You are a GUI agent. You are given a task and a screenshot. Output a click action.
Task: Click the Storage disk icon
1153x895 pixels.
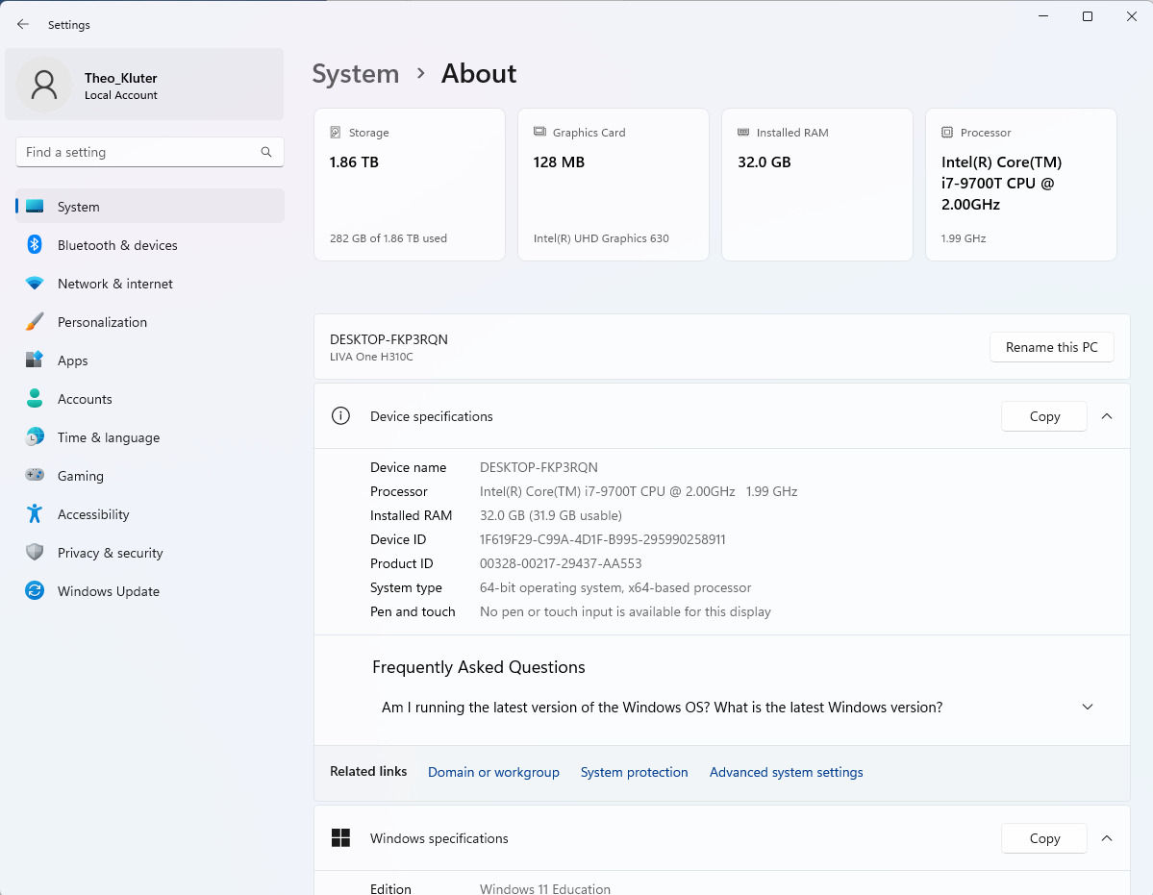click(x=336, y=133)
